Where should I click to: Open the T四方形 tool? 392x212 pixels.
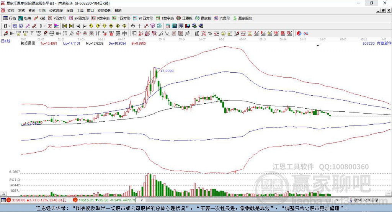121,18
